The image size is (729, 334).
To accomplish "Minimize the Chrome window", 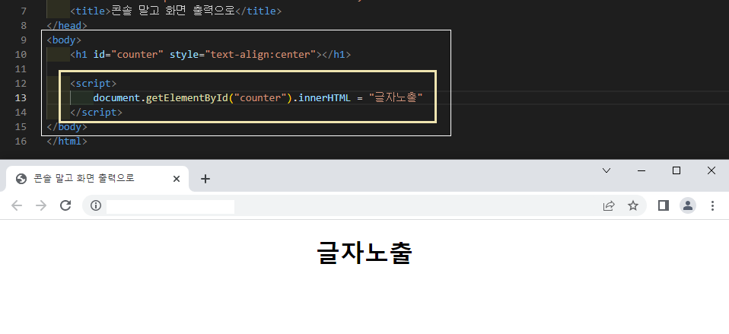I will (x=641, y=170).
